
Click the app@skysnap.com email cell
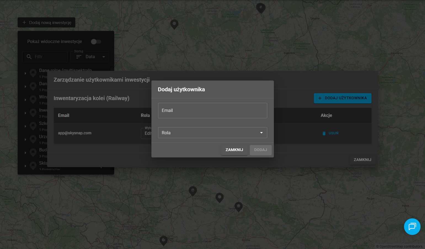(x=75, y=133)
